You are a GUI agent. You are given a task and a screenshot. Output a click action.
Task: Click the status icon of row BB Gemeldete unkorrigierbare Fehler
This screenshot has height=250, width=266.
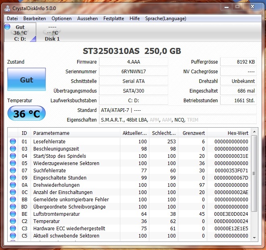tap(13, 199)
